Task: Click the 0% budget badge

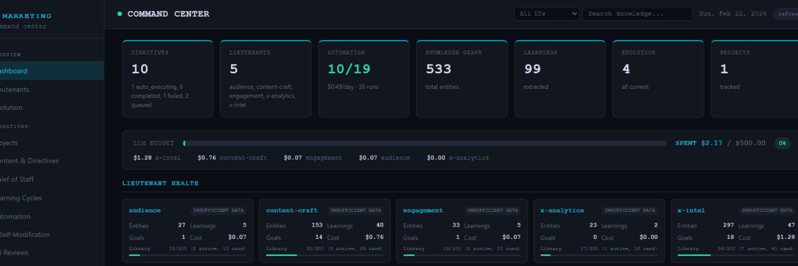Action: [x=782, y=143]
